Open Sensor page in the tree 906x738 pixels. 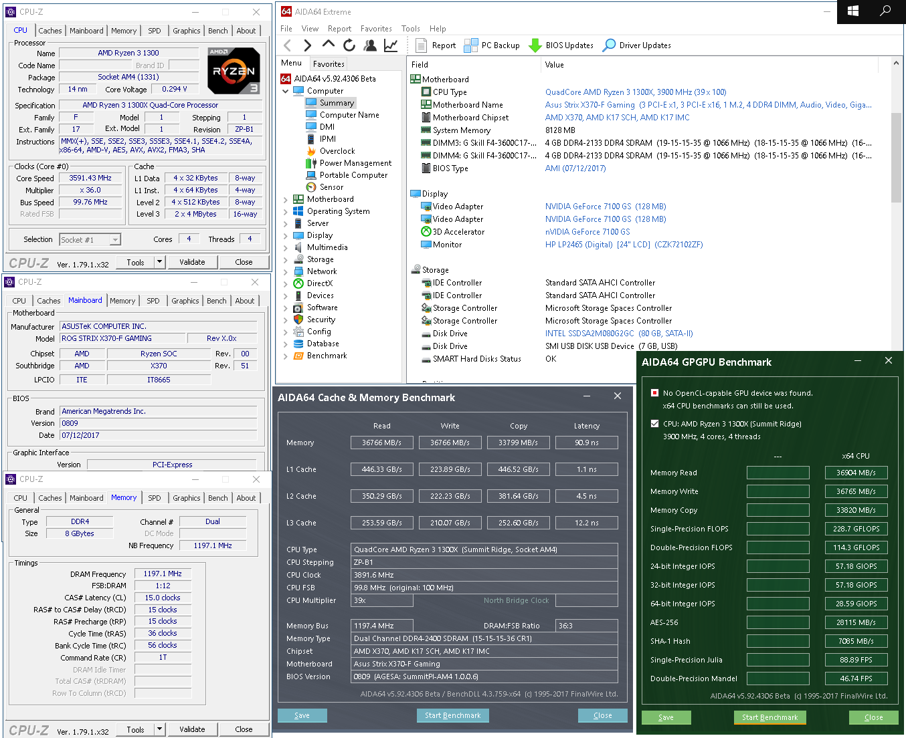tap(325, 187)
